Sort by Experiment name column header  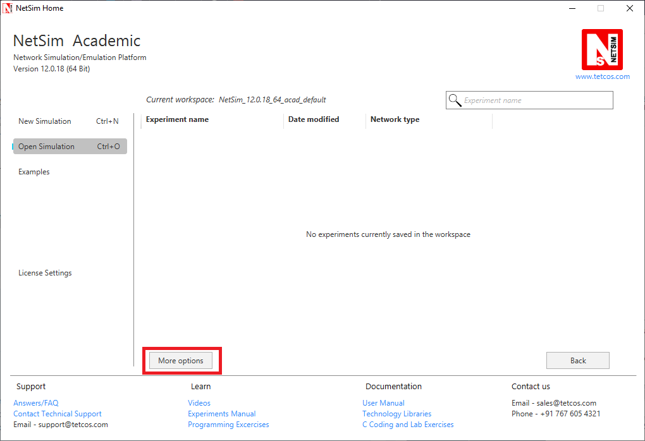point(177,119)
